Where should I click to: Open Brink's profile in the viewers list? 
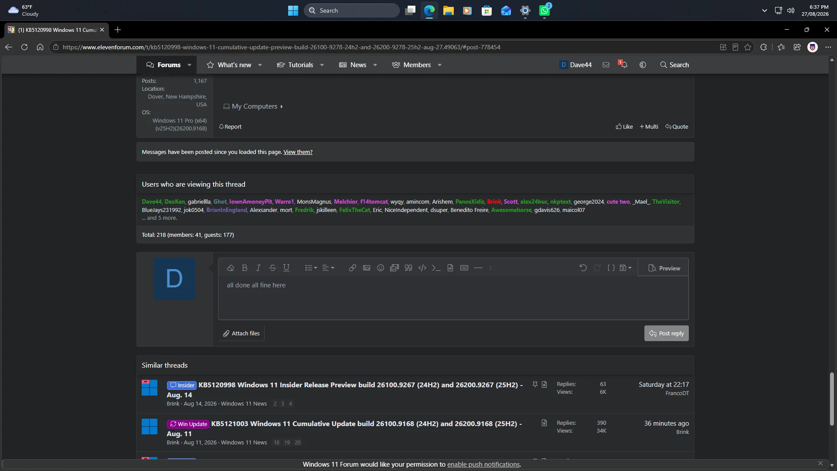[494, 202]
